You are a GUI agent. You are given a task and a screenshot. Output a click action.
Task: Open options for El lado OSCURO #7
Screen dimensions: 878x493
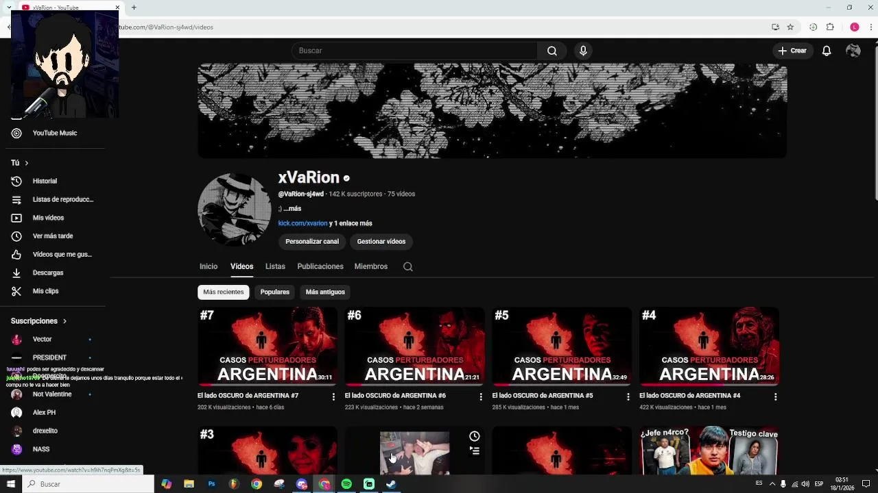click(x=333, y=396)
